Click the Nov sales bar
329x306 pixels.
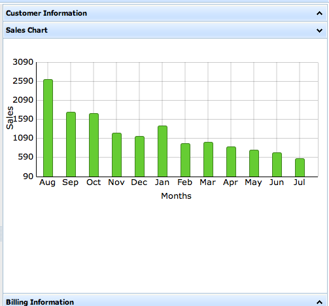click(x=116, y=155)
